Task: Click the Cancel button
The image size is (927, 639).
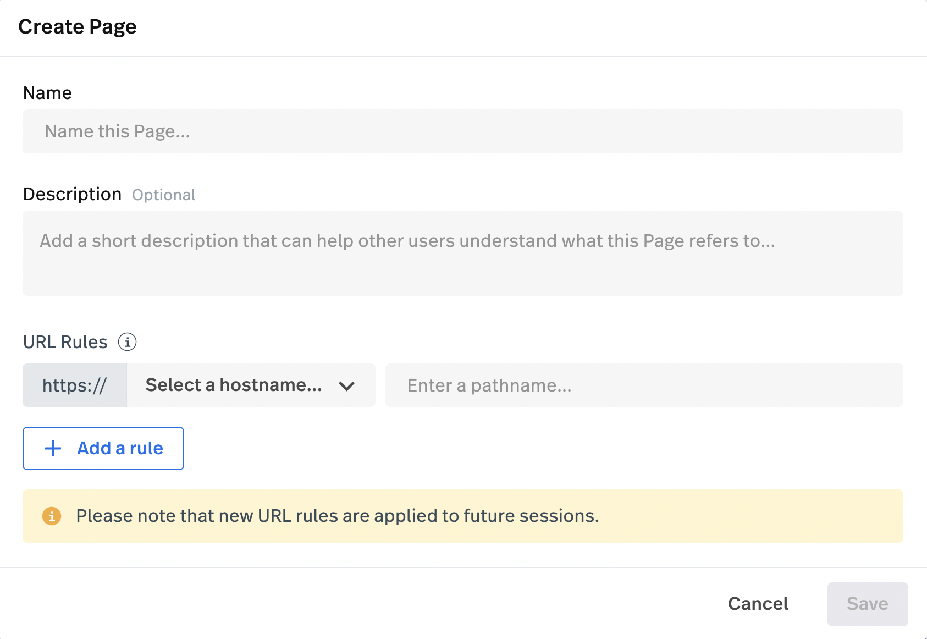Action: (758, 604)
